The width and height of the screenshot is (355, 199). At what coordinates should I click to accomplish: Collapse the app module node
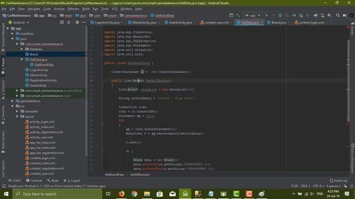coord(8,28)
